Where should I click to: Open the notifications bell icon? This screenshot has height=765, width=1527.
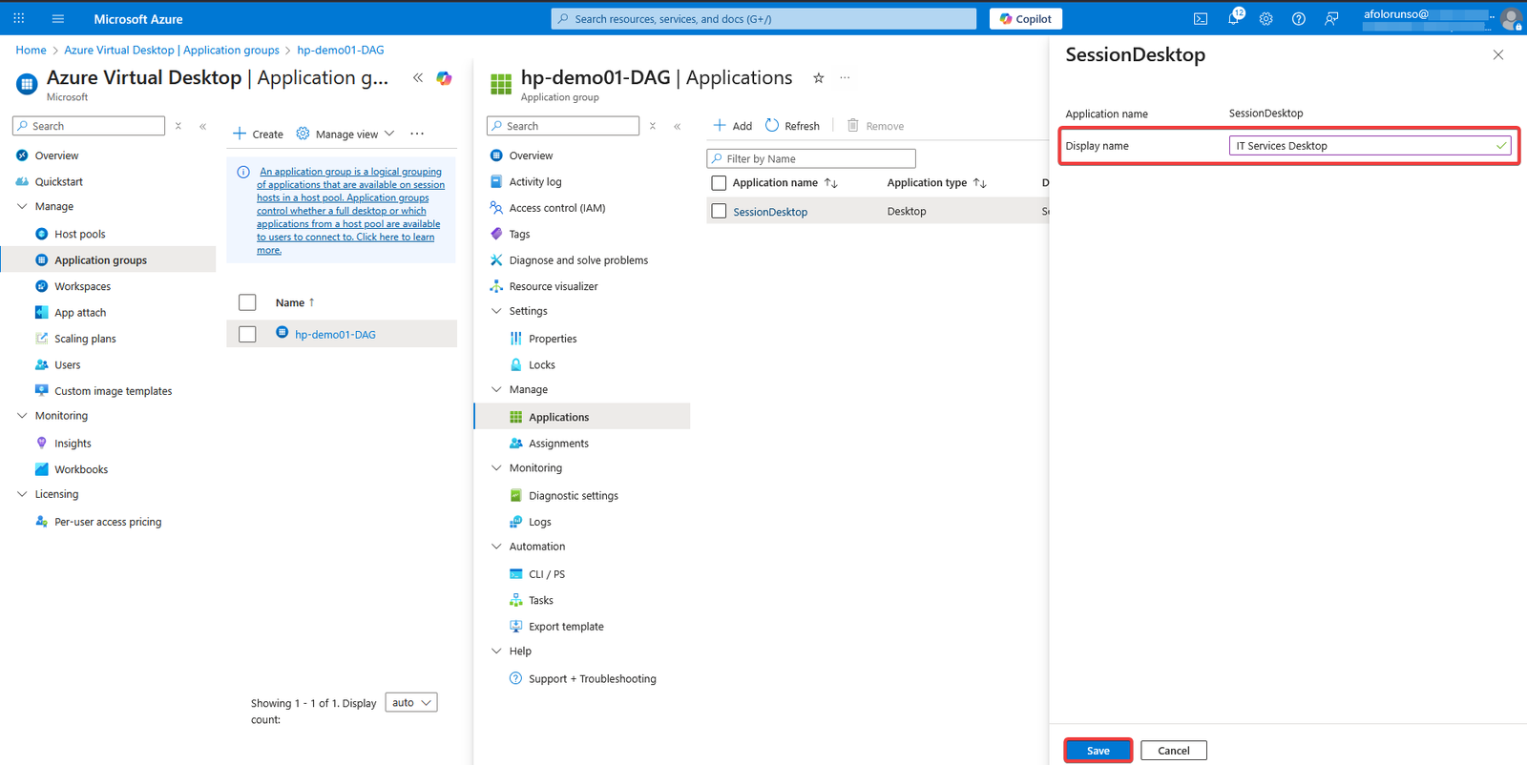pyautogui.click(x=1233, y=19)
